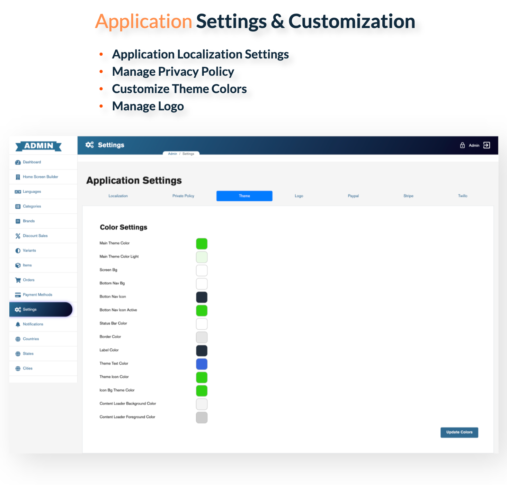Open the Main Theme Color swatch

(x=202, y=244)
